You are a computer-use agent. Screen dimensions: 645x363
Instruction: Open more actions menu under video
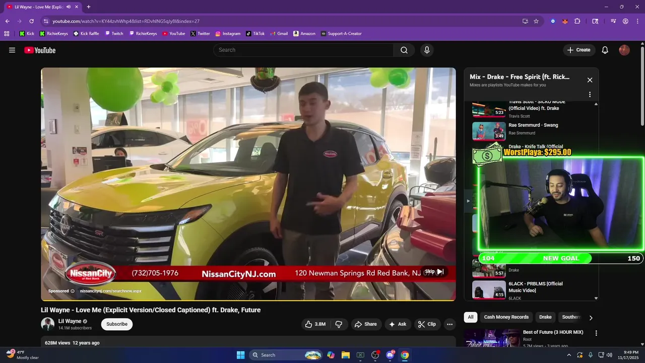[x=450, y=324]
